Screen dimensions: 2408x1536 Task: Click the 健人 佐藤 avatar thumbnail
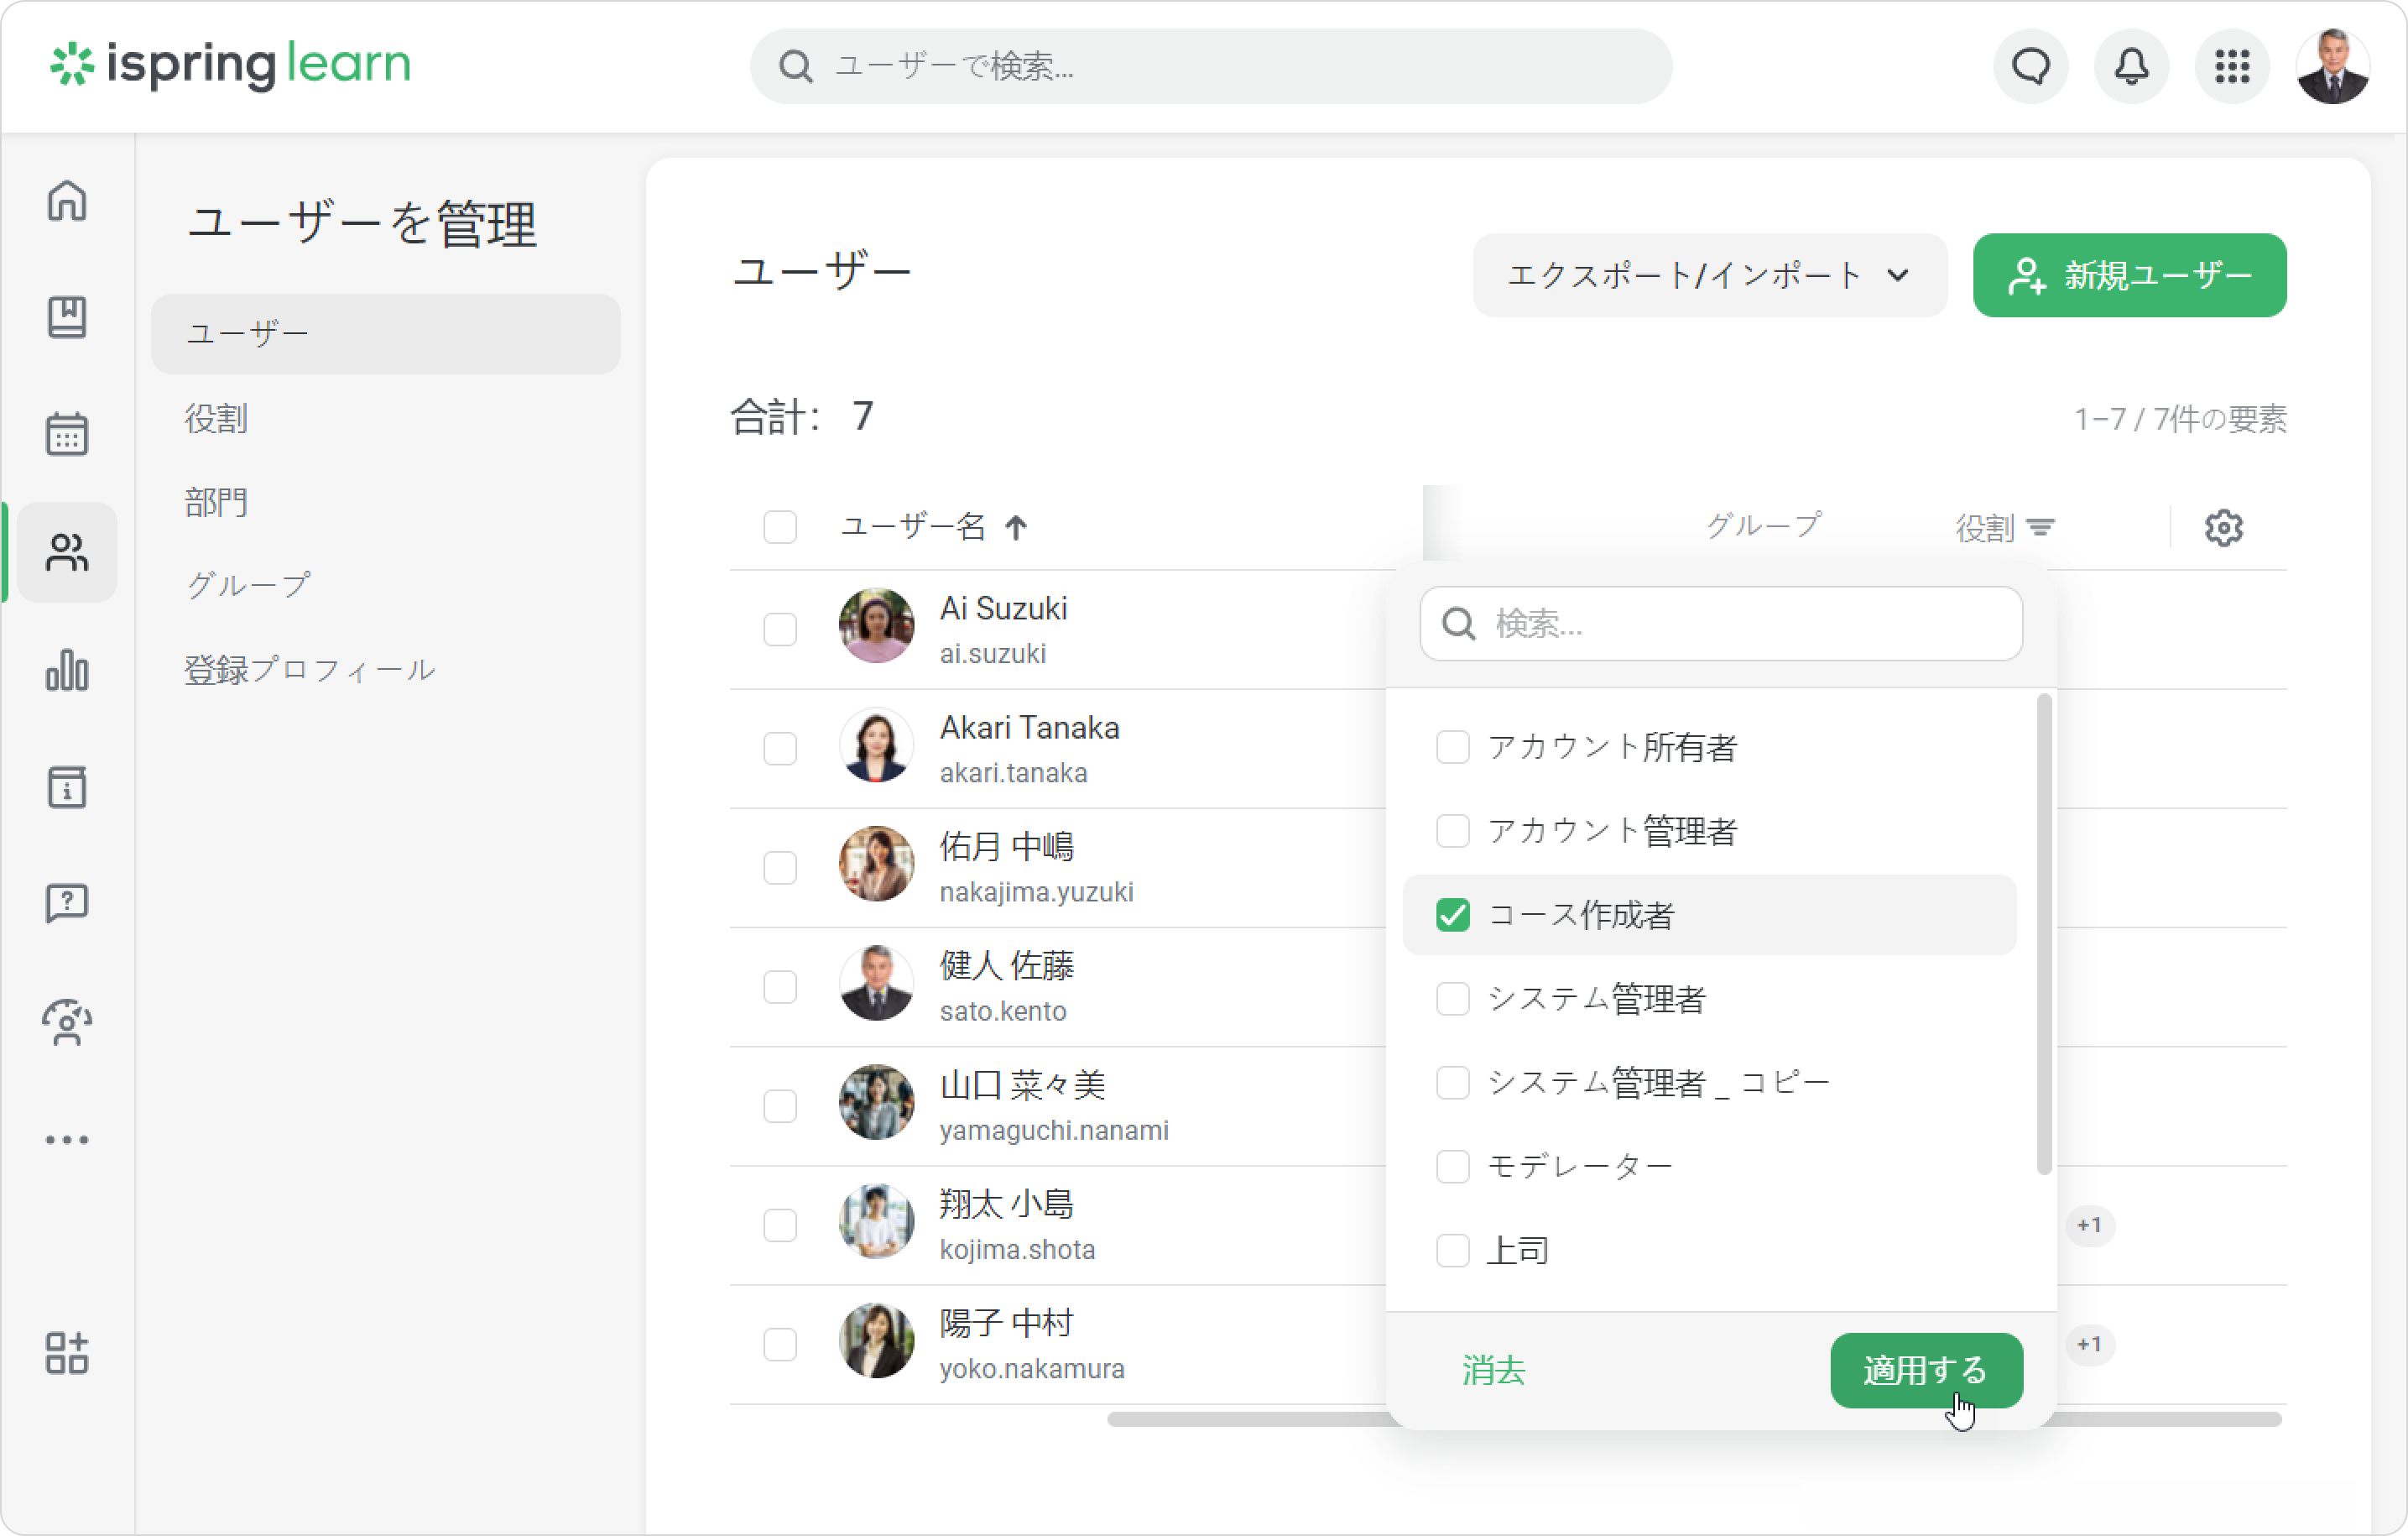pyautogui.click(x=876, y=985)
